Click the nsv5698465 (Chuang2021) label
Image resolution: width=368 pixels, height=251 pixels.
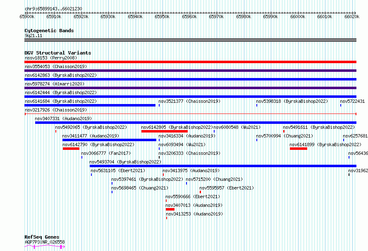click(140, 188)
